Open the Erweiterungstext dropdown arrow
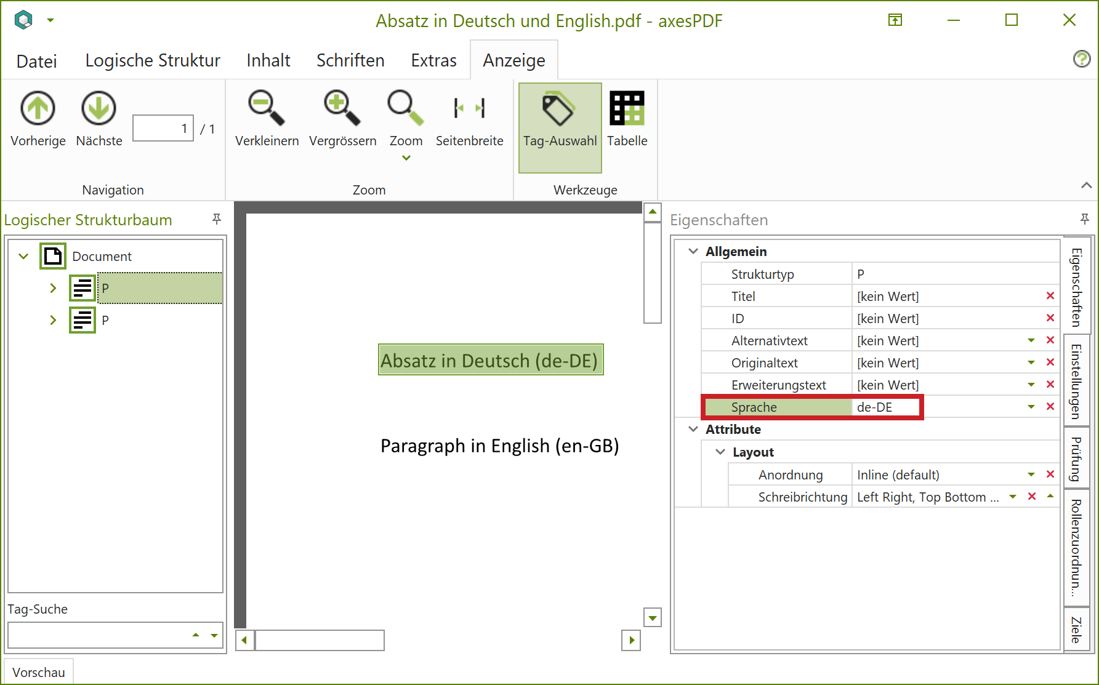The width and height of the screenshot is (1099, 685). [x=1031, y=385]
